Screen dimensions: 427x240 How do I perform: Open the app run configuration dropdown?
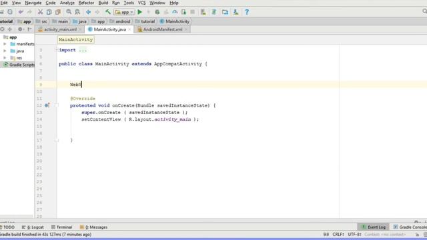(x=124, y=12)
